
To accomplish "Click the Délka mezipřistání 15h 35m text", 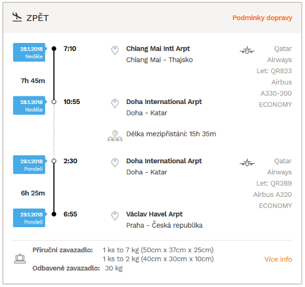I will 171,134.
